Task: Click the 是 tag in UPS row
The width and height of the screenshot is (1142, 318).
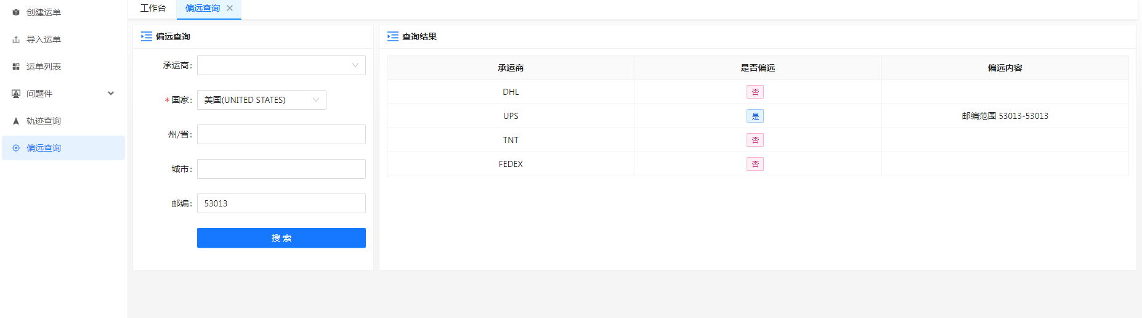Action: click(755, 116)
